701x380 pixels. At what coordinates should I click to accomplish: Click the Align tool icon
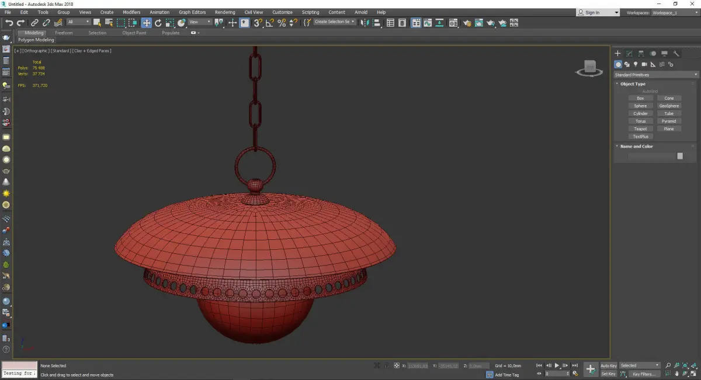tap(377, 23)
